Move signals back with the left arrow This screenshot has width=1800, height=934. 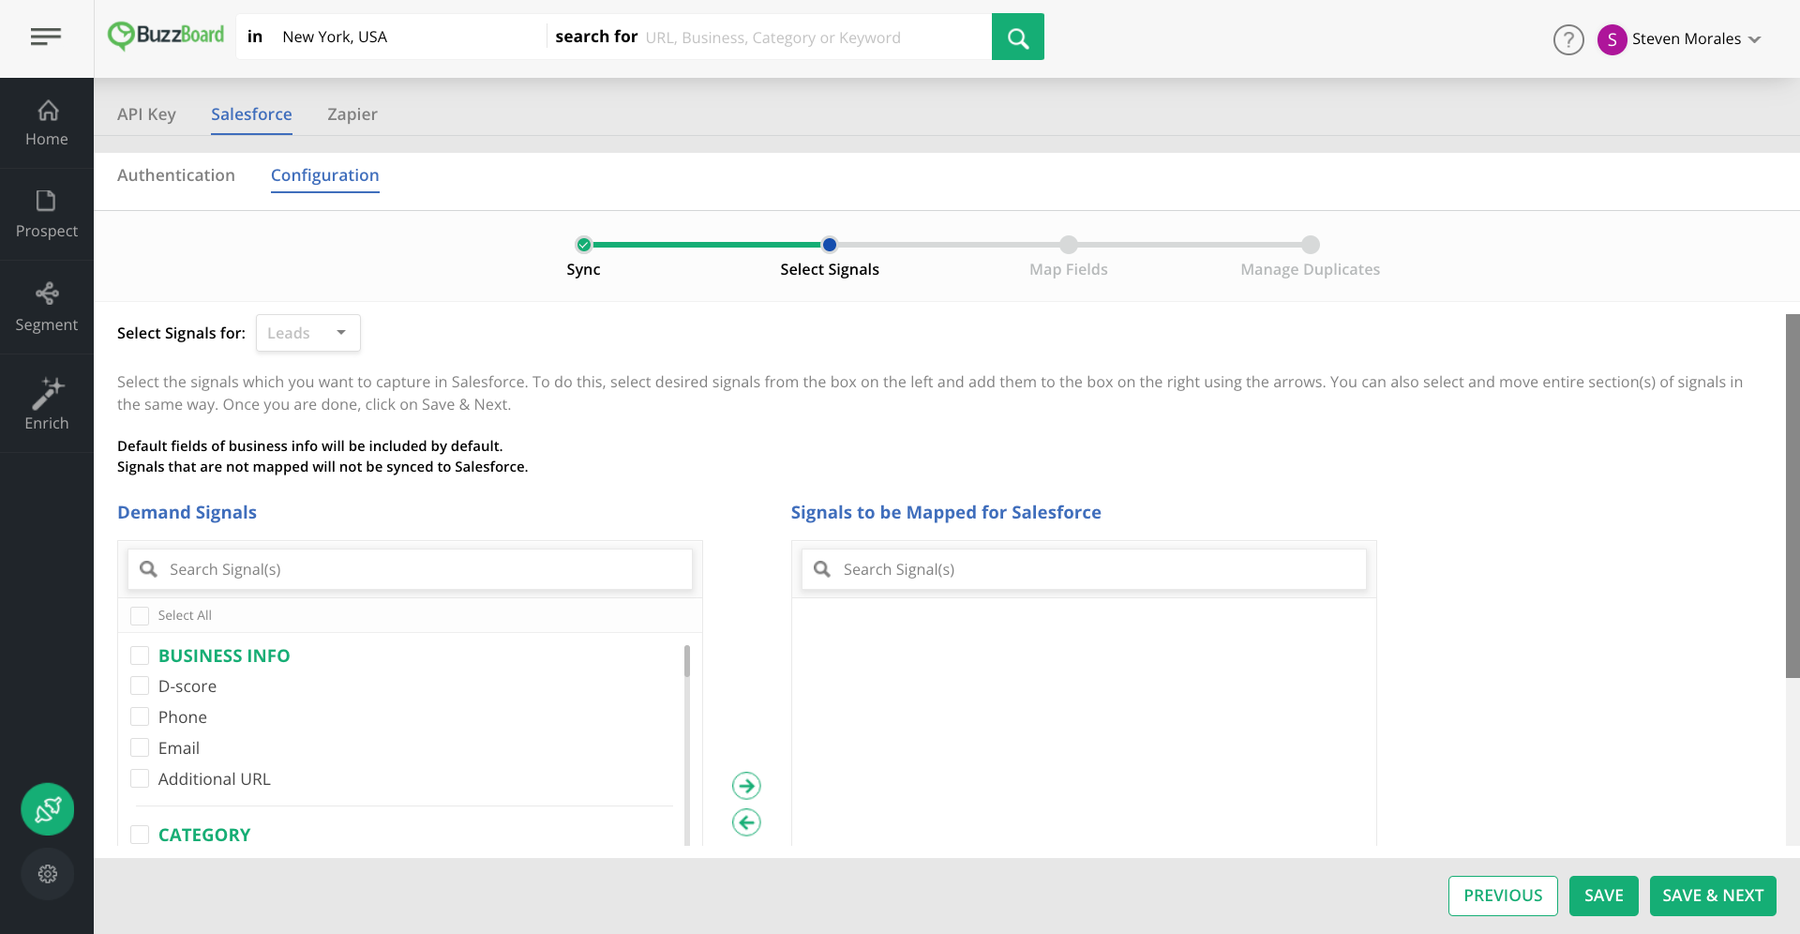(746, 822)
